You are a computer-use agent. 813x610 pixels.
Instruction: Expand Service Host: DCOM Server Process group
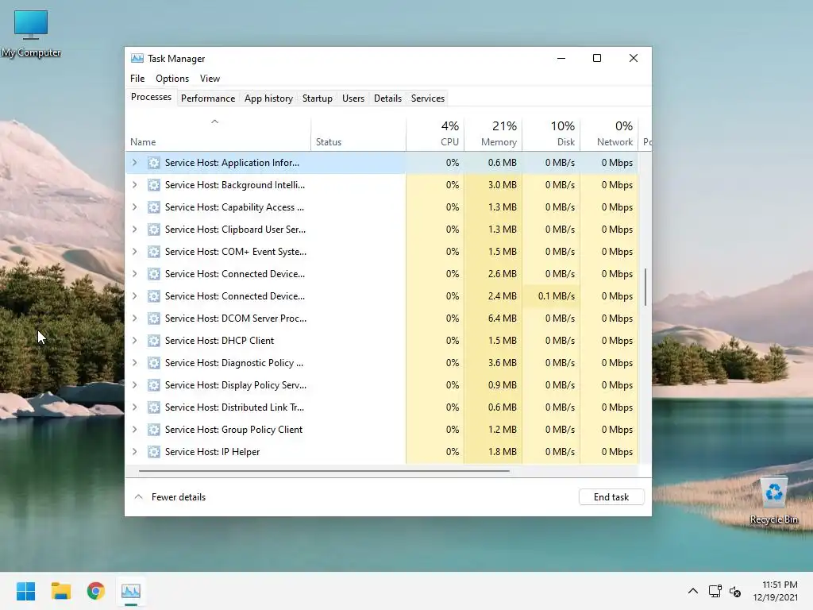(x=135, y=319)
